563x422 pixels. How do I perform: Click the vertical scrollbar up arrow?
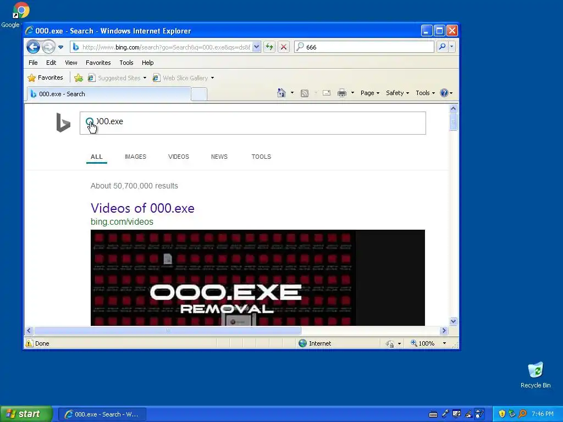click(454, 108)
